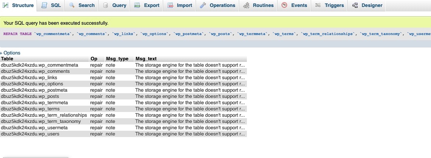This screenshot has width=431, height=158.
Task: Click the Table column header
Action: click(7, 59)
